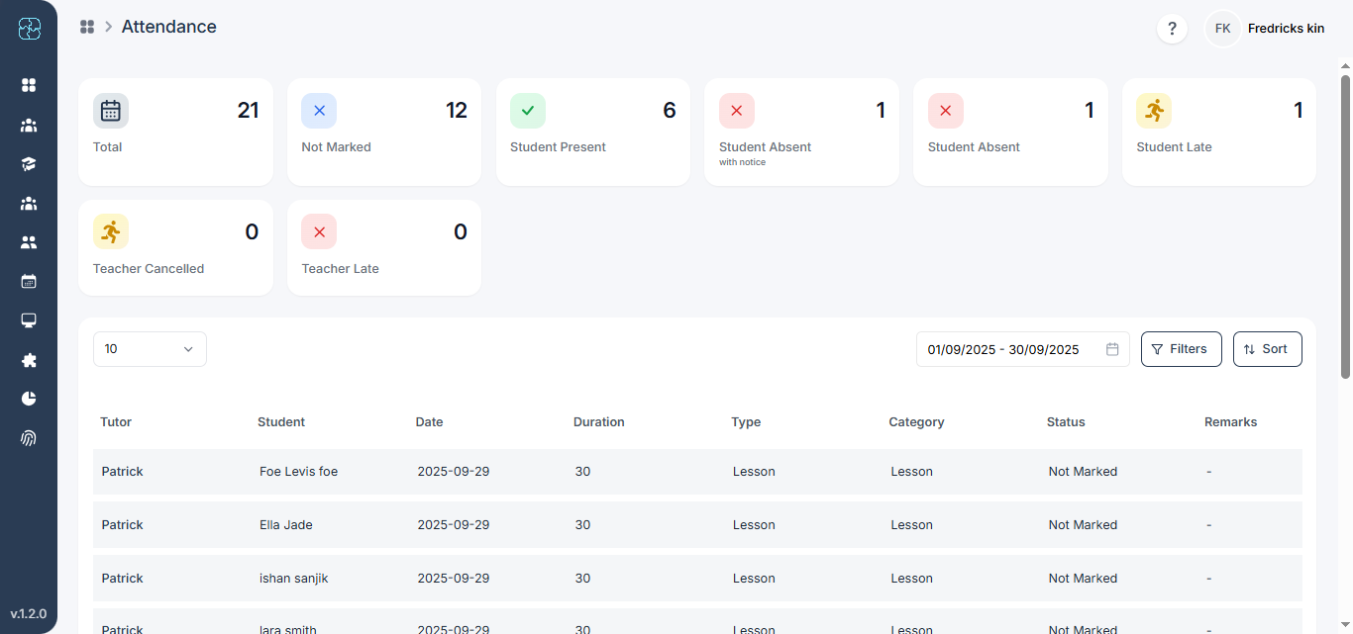
Task: Click the v.1.2.0 version label
Action: coord(29,614)
